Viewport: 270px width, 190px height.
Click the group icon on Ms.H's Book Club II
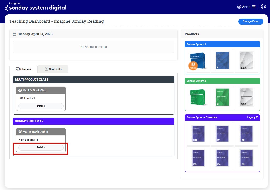point(20,132)
